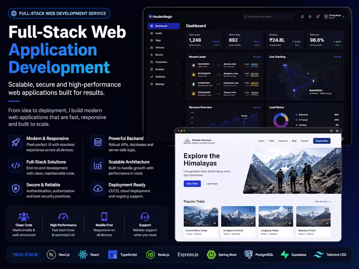Click the Next.js logo in tech stack

coord(51,255)
